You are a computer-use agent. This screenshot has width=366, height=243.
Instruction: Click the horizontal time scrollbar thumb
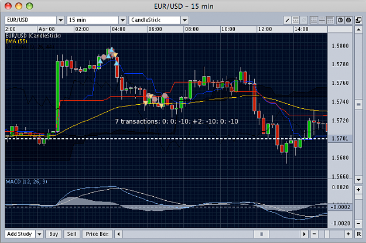coord(261,234)
